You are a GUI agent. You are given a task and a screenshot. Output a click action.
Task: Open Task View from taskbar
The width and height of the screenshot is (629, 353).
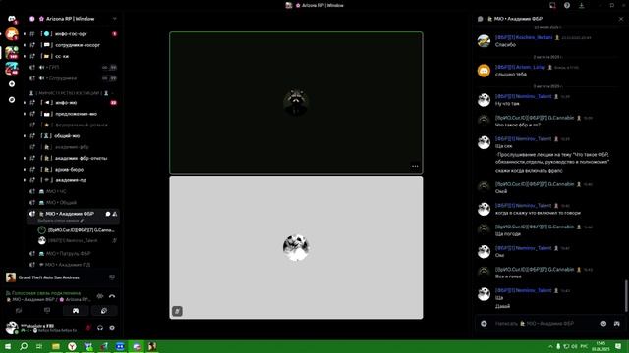tap(39, 346)
